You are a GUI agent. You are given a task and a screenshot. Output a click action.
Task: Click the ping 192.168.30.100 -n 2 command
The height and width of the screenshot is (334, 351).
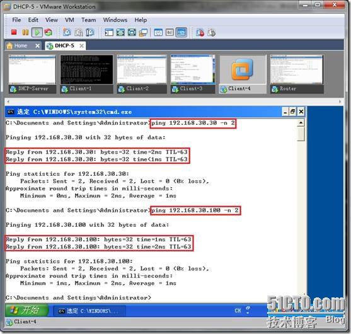(195, 210)
